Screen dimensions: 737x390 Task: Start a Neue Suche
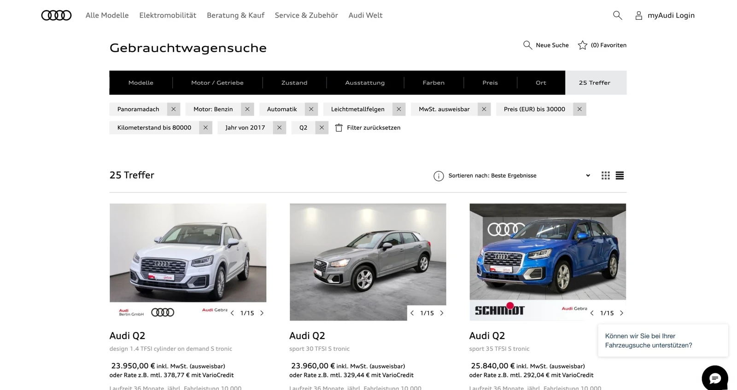coord(546,45)
